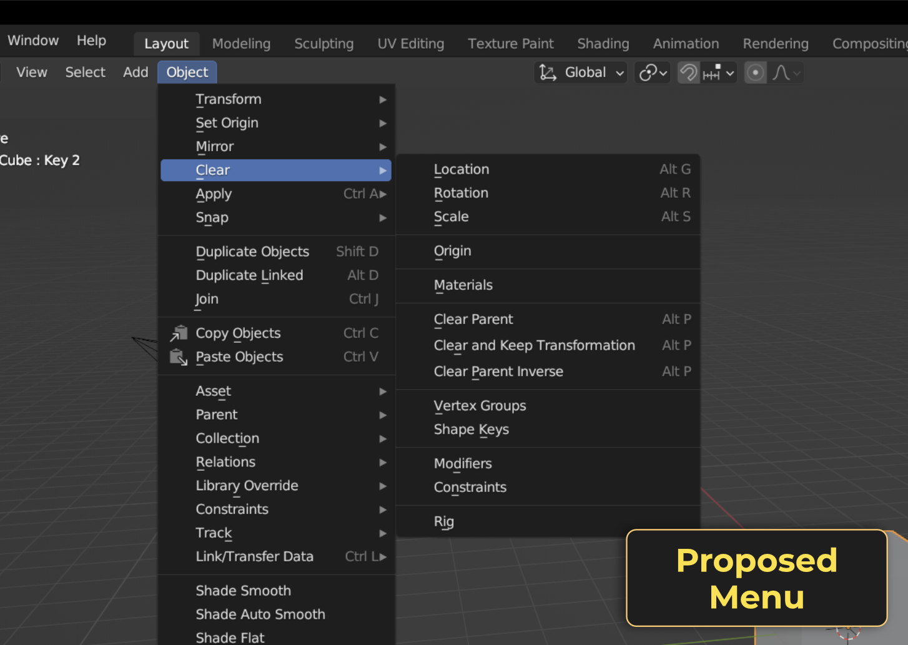Expand the Set Origin submenu
This screenshot has height=645, width=908.
[276, 123]
